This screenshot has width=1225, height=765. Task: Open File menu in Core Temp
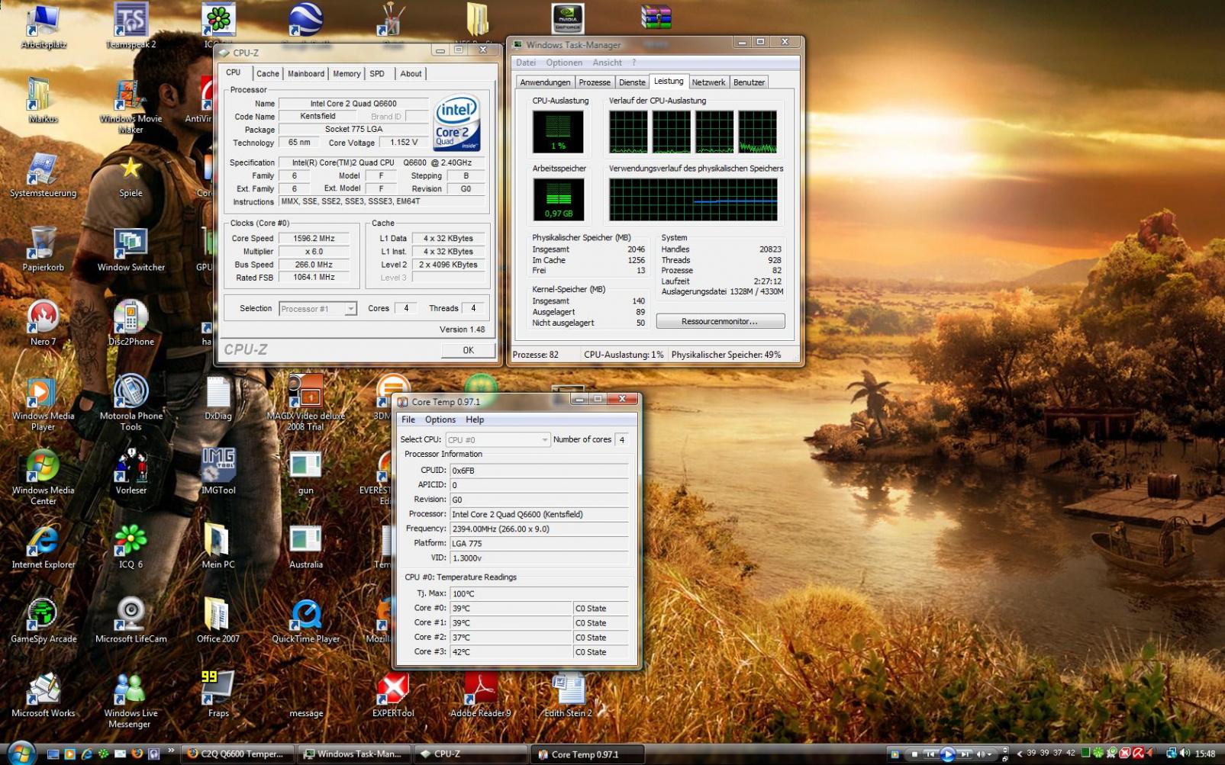coord(408,419)
